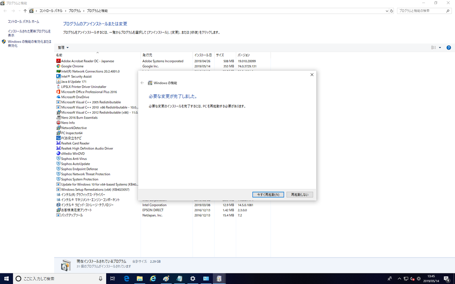Screen dimensions: 455x284
Task: Select Windows Setup Remediations (x64) entry
Action: pyautogui.click(x=95, y=189)
